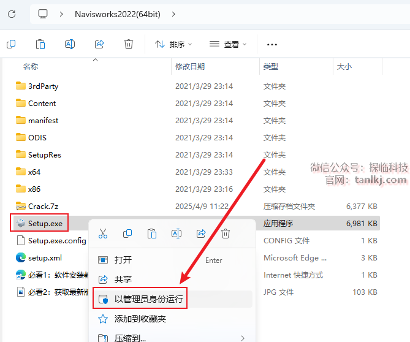Sort by the 类型 column header
Screen dimensions: 410x342
point(271,67)
